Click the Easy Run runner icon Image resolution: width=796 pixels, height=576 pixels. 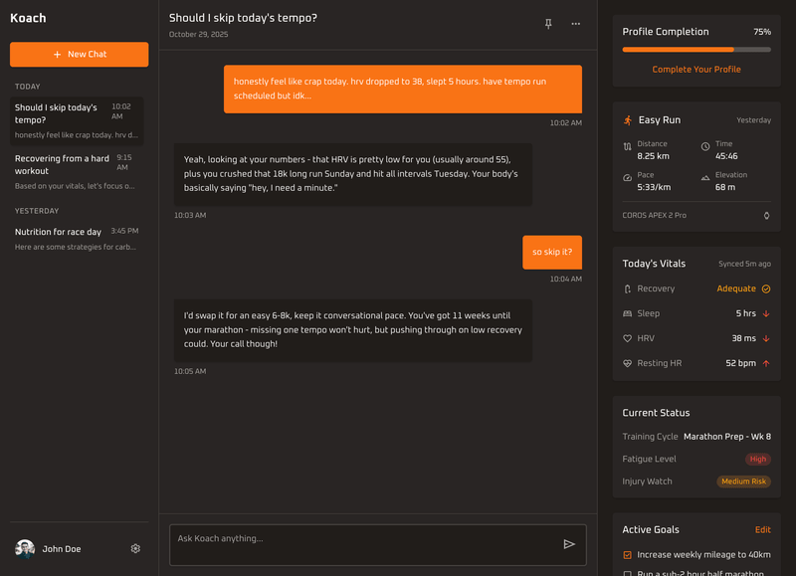click(x=628, y=120)
